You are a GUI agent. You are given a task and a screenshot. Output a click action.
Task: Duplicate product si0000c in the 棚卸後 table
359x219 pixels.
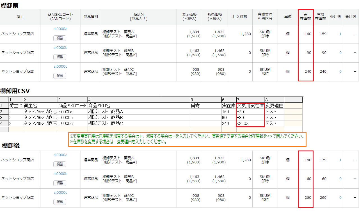point(60,202)
